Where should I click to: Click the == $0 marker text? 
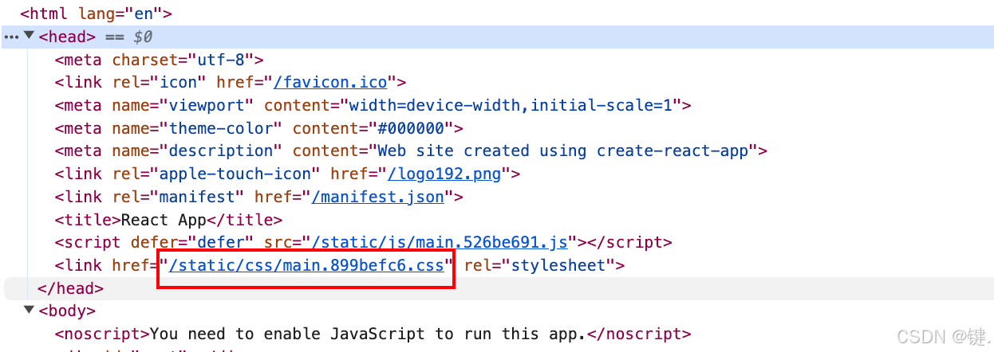pos(129,37)
